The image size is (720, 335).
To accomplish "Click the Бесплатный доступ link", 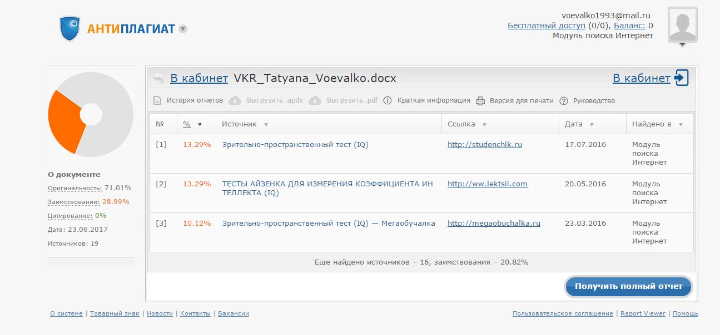I will tap(546, 26).
